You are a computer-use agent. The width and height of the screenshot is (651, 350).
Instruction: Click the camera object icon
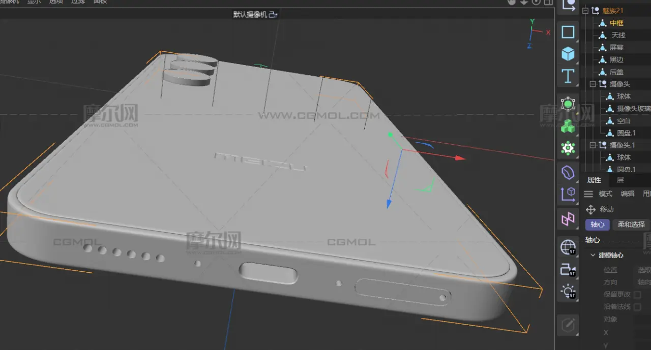[568, 270]
